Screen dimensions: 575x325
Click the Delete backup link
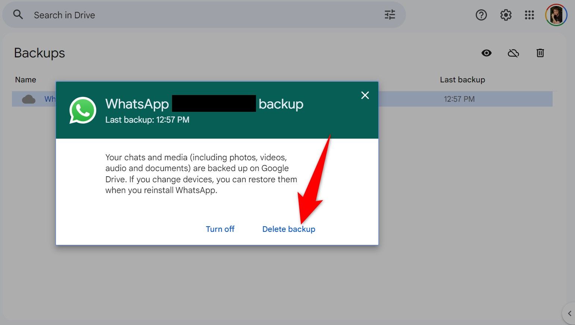288,229
